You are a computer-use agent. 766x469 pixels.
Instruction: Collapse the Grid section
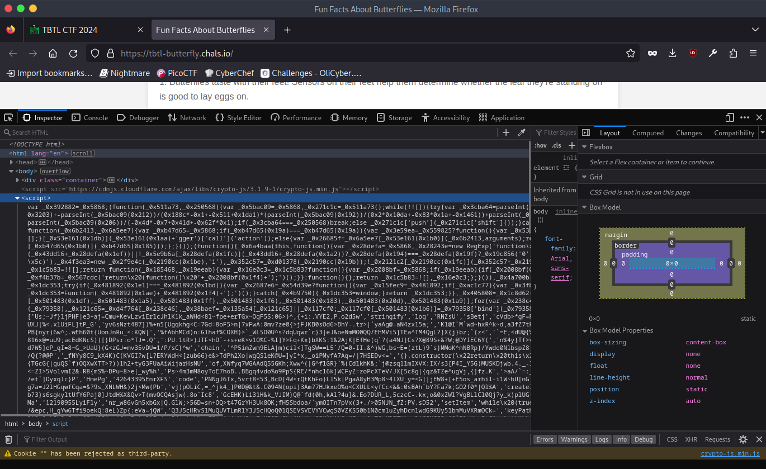click(x=584, y=177)
